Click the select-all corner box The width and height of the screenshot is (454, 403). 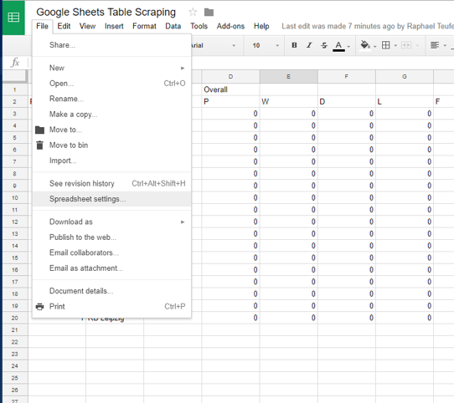(x=15, y=76)
